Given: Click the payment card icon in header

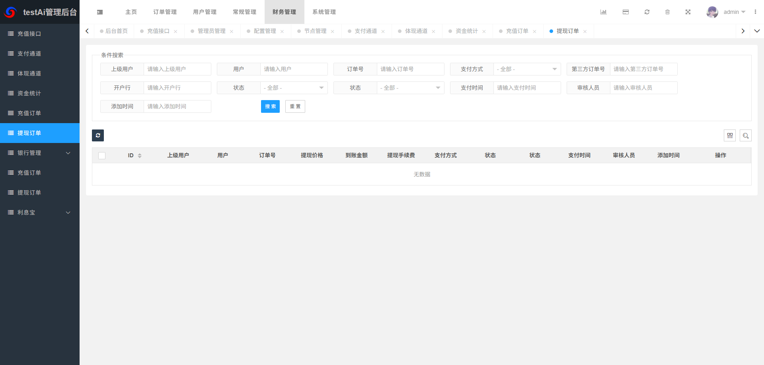Looking at the screenshot, I should [x=626, y=12].
